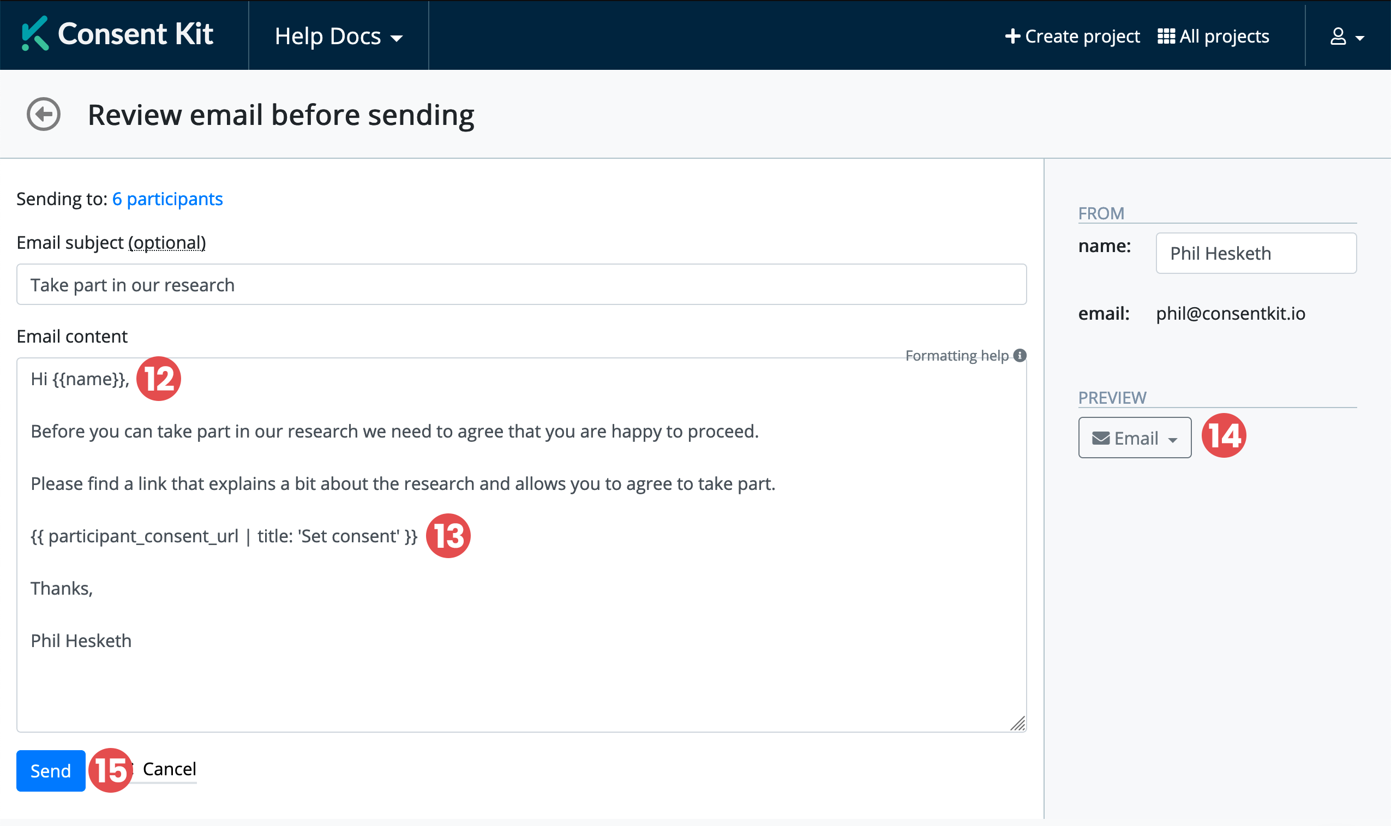This screenshot has width=1391, height=826.
Task: Click the user account avatar icon
Action: [1338, 37]
